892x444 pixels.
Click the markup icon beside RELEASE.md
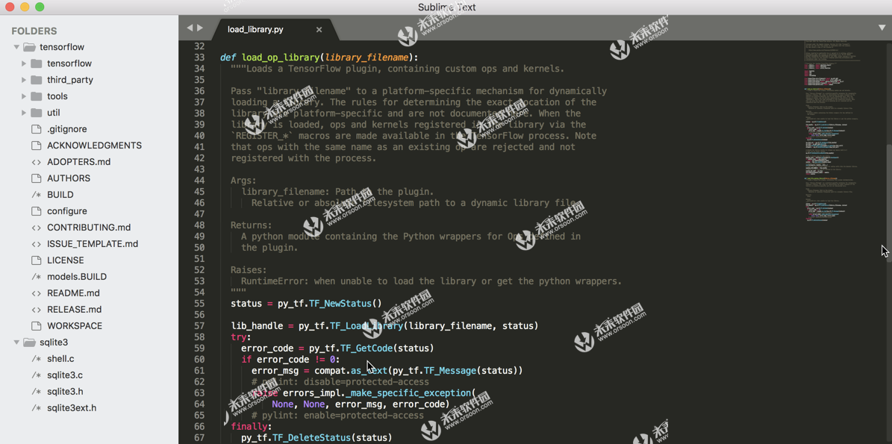(x=37, y=310)
